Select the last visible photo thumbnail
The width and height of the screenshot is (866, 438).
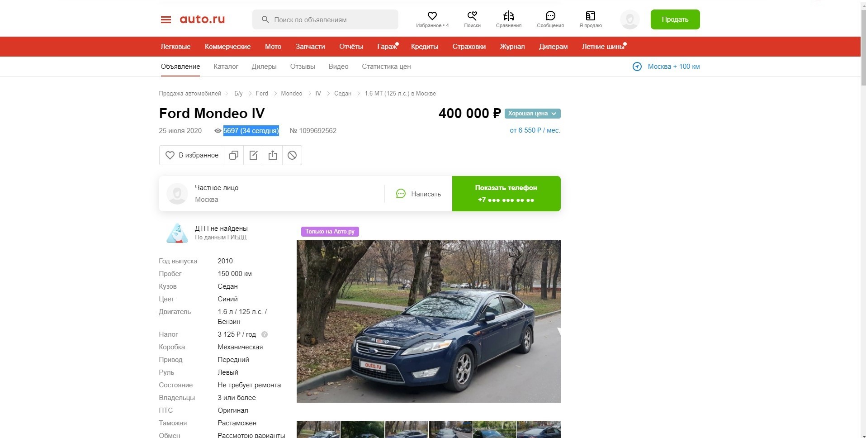[539, 429]
